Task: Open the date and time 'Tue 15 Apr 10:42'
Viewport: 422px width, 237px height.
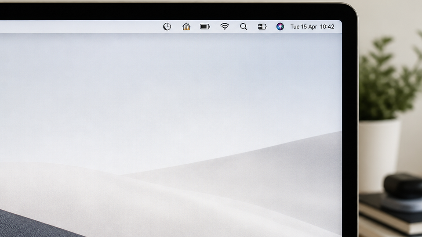Action: [x=312, y=27]
